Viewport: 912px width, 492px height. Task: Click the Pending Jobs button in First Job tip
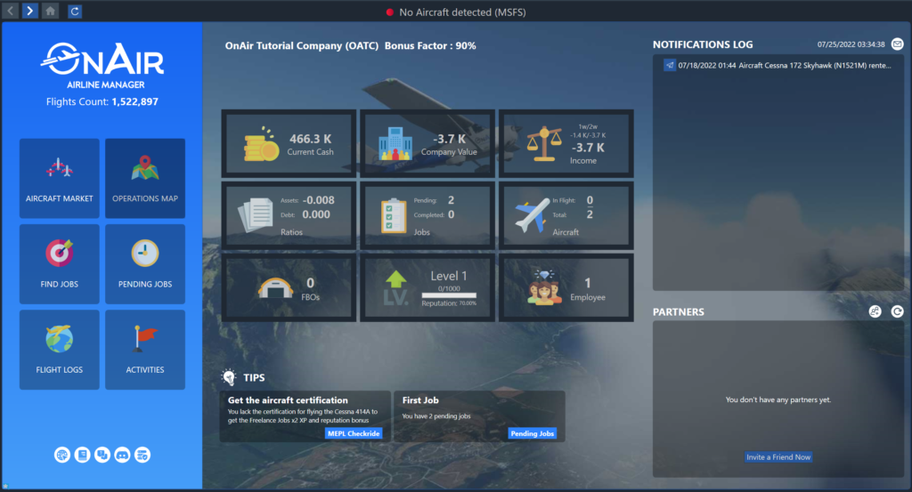(533, 433)
